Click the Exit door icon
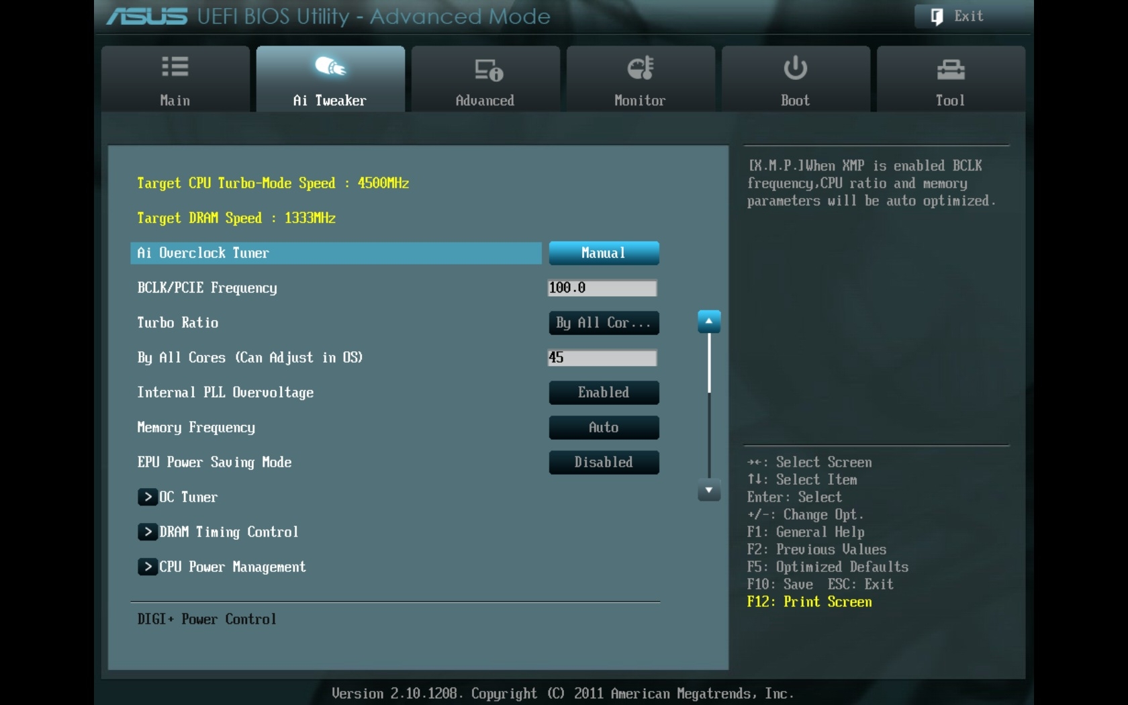This screenshot has width=1128, height=705. 937,17
